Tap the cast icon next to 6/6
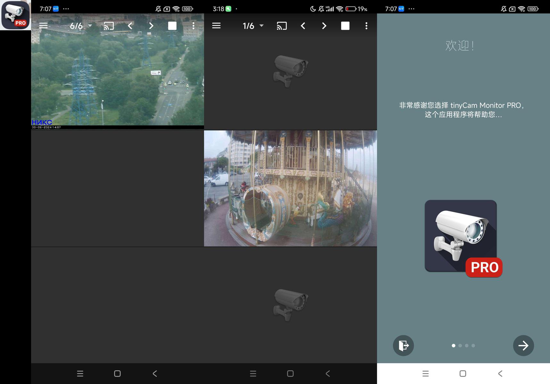 [x=109, y=26]
